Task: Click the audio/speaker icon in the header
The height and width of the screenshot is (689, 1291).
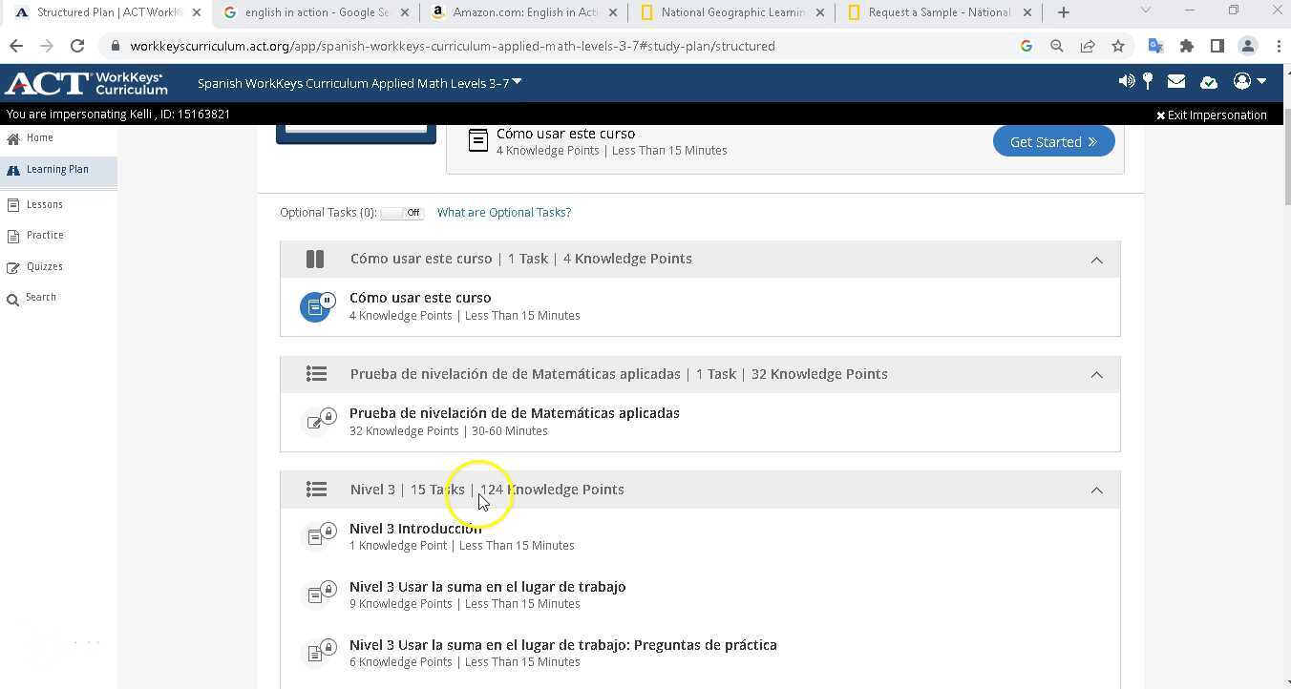Action: point(1126,81)
